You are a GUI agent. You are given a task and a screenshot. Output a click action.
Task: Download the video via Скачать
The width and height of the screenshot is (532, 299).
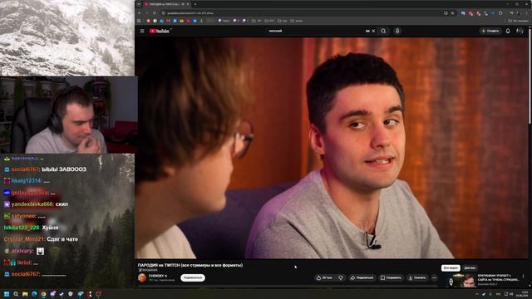pos(417,277)
